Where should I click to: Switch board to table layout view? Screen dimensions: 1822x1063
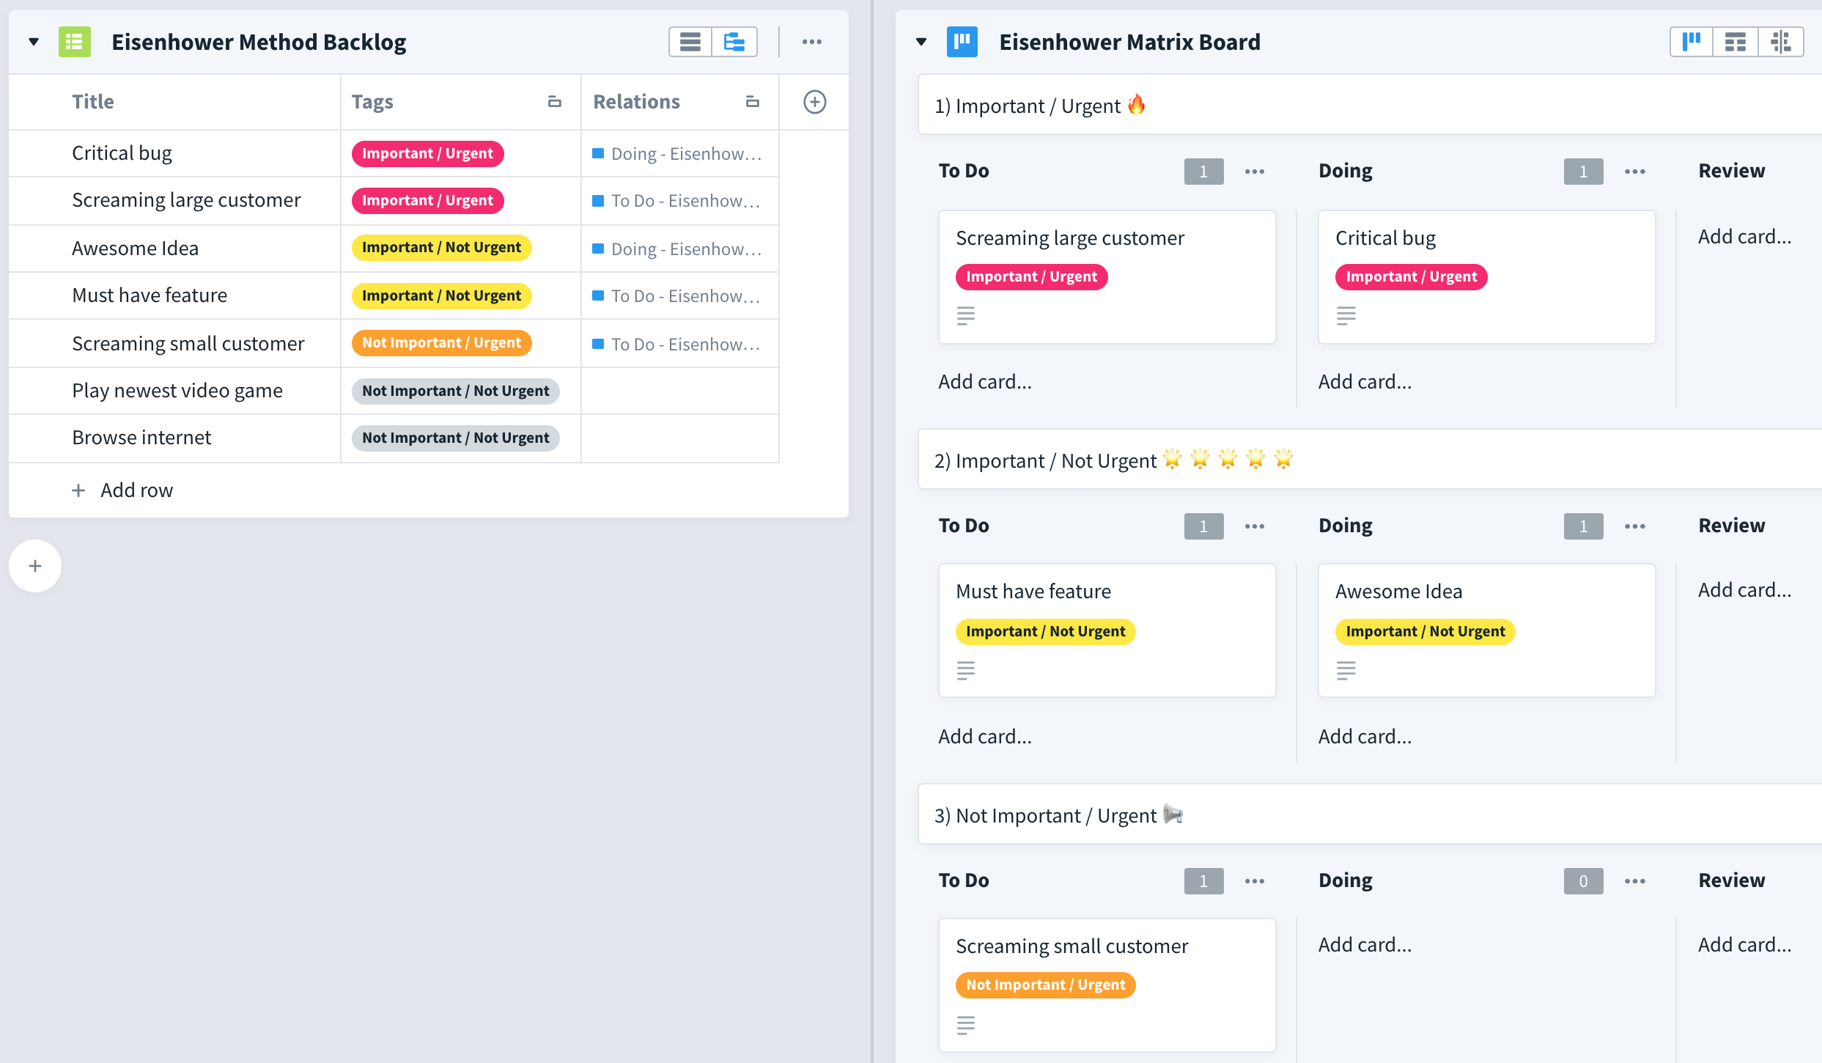click(x=1735, y=42)
